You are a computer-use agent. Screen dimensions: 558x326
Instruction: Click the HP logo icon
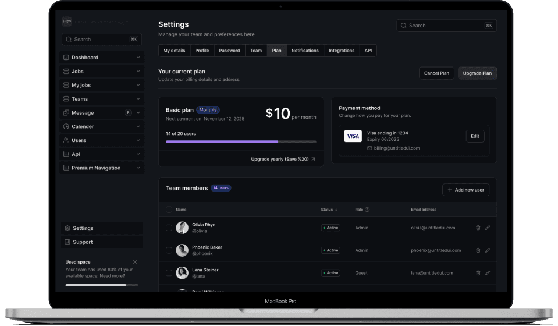(x=66, y=22)
